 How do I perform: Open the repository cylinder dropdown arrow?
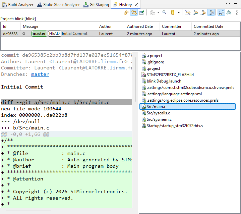click(179, 13)
